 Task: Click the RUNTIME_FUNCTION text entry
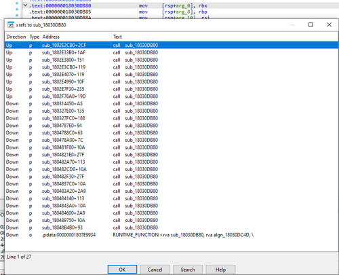(183, 235)
